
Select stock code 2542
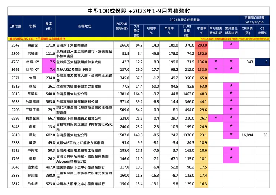15,45
